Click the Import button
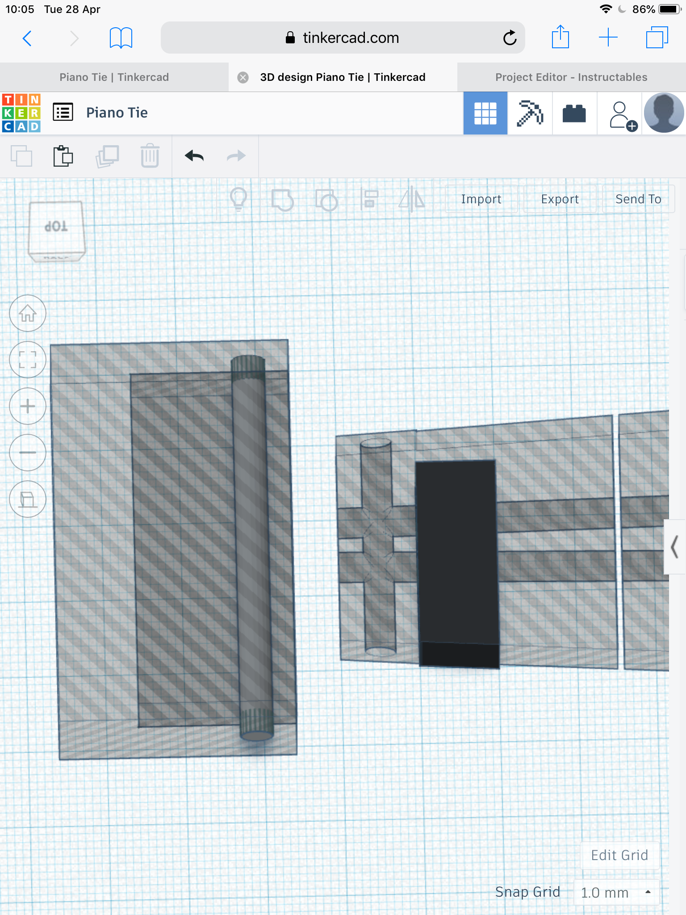The image size is (686, 915). click(481, 199)
